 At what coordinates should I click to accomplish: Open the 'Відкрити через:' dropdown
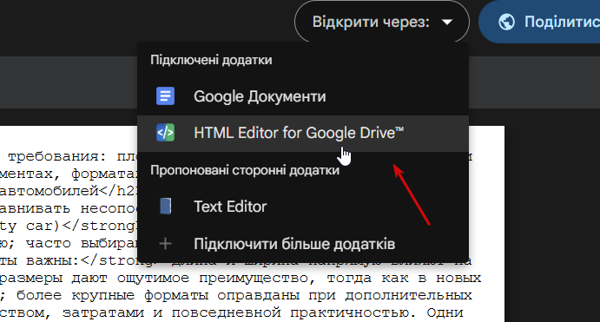[x=382, y=22]
